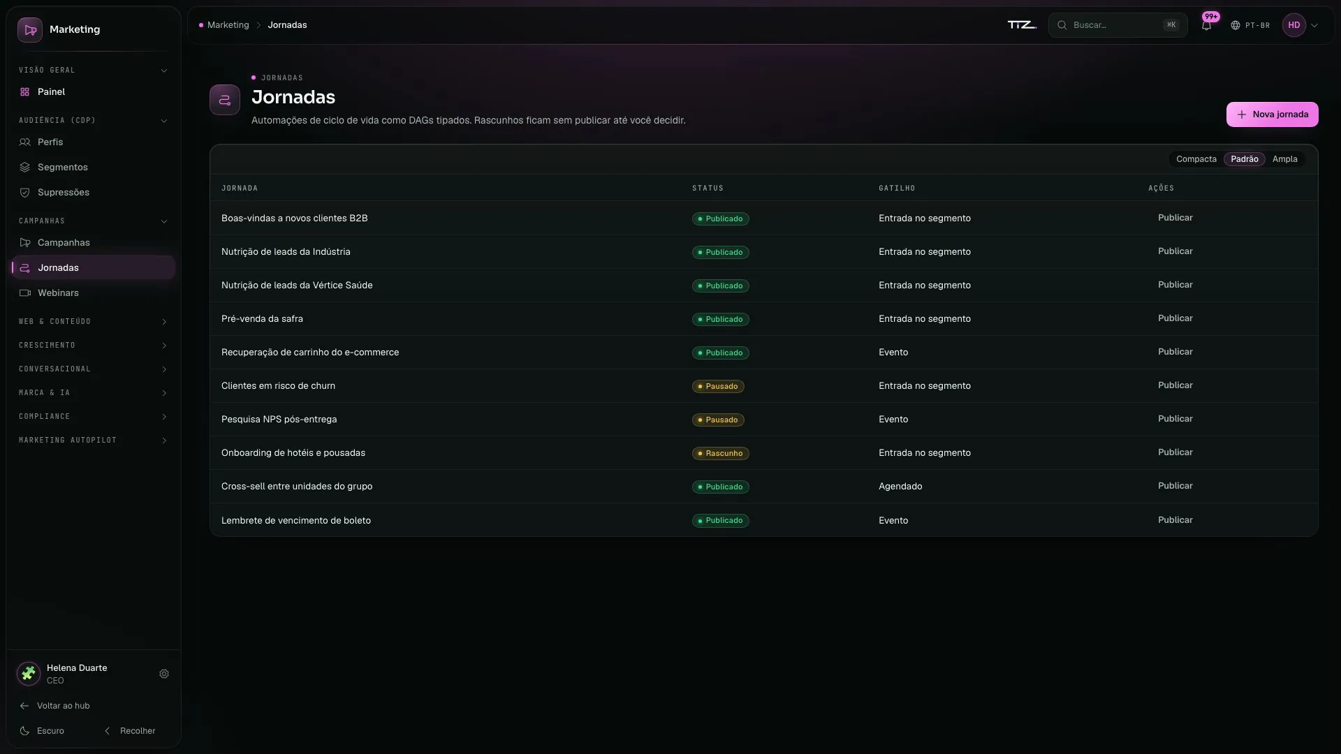Screen dimensions: 1341x754
Task: Focus the Buscar search field
Action: click(1117, 25)
